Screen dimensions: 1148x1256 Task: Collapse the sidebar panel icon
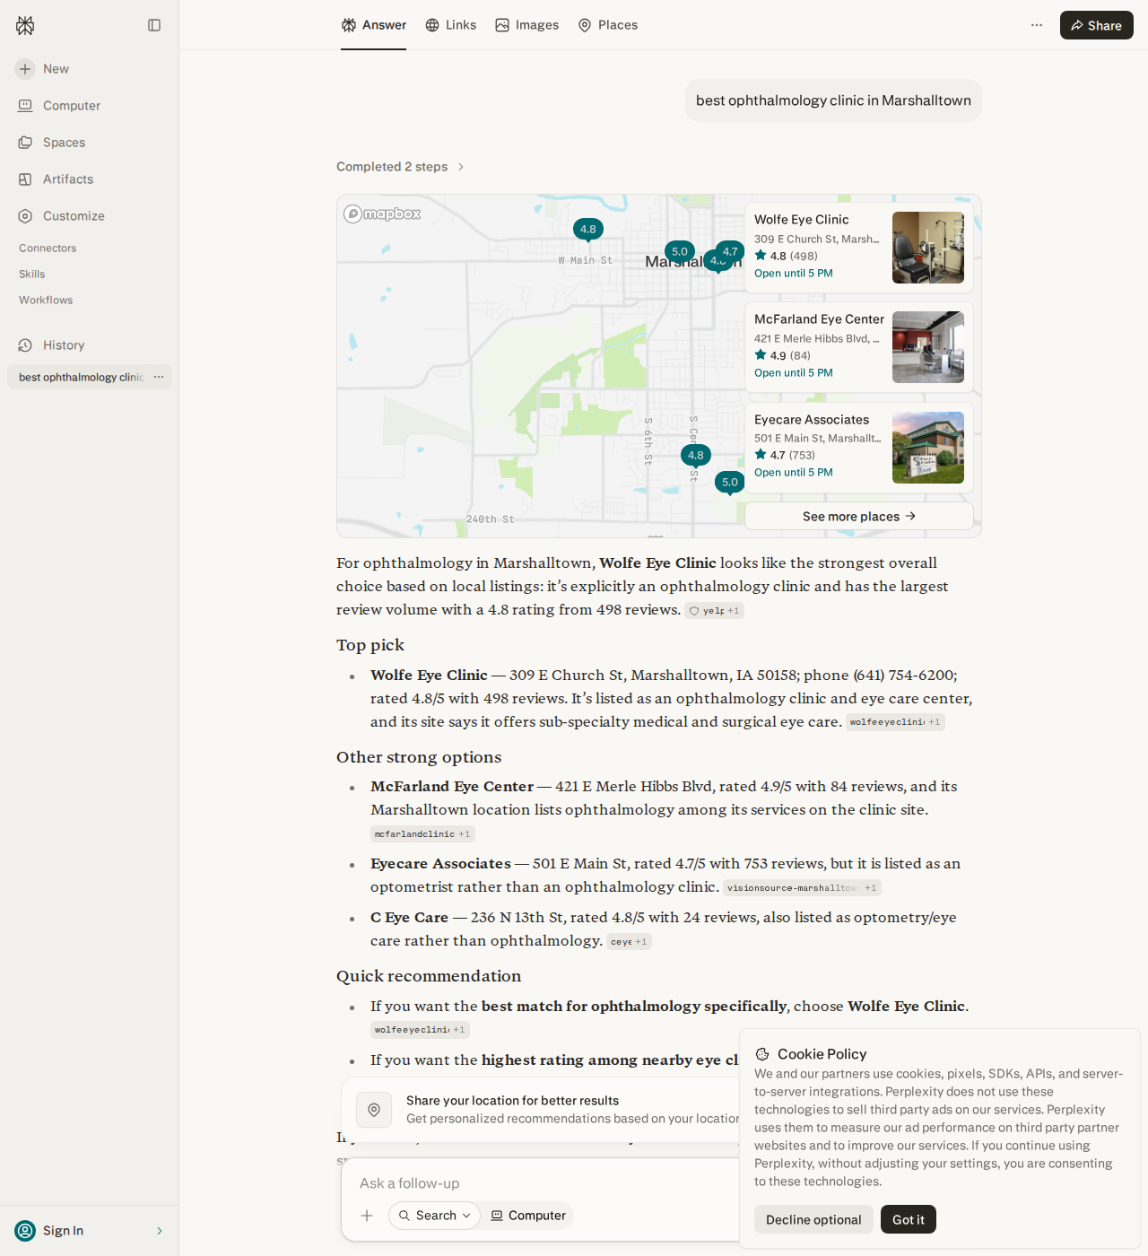point(154,25)
